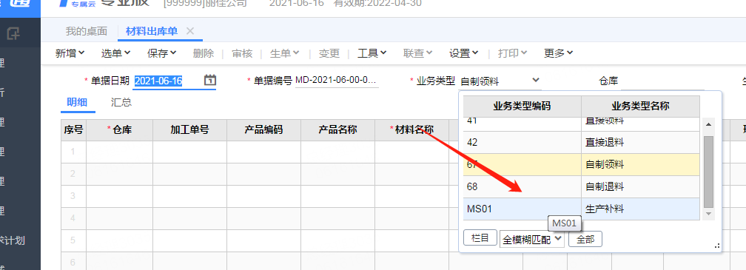Click the 仓库 table column header

(x=119, y=129)
